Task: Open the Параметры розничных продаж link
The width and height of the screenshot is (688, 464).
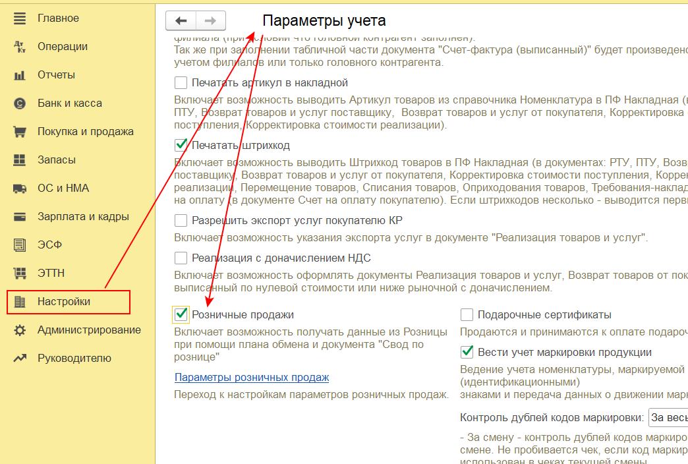Action: click(x=252, y=378)
